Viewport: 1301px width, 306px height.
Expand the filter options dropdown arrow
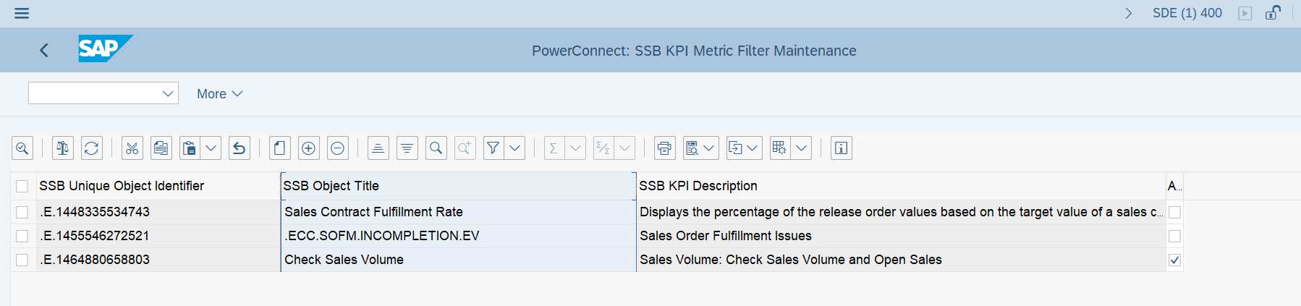tap(514, 148)
